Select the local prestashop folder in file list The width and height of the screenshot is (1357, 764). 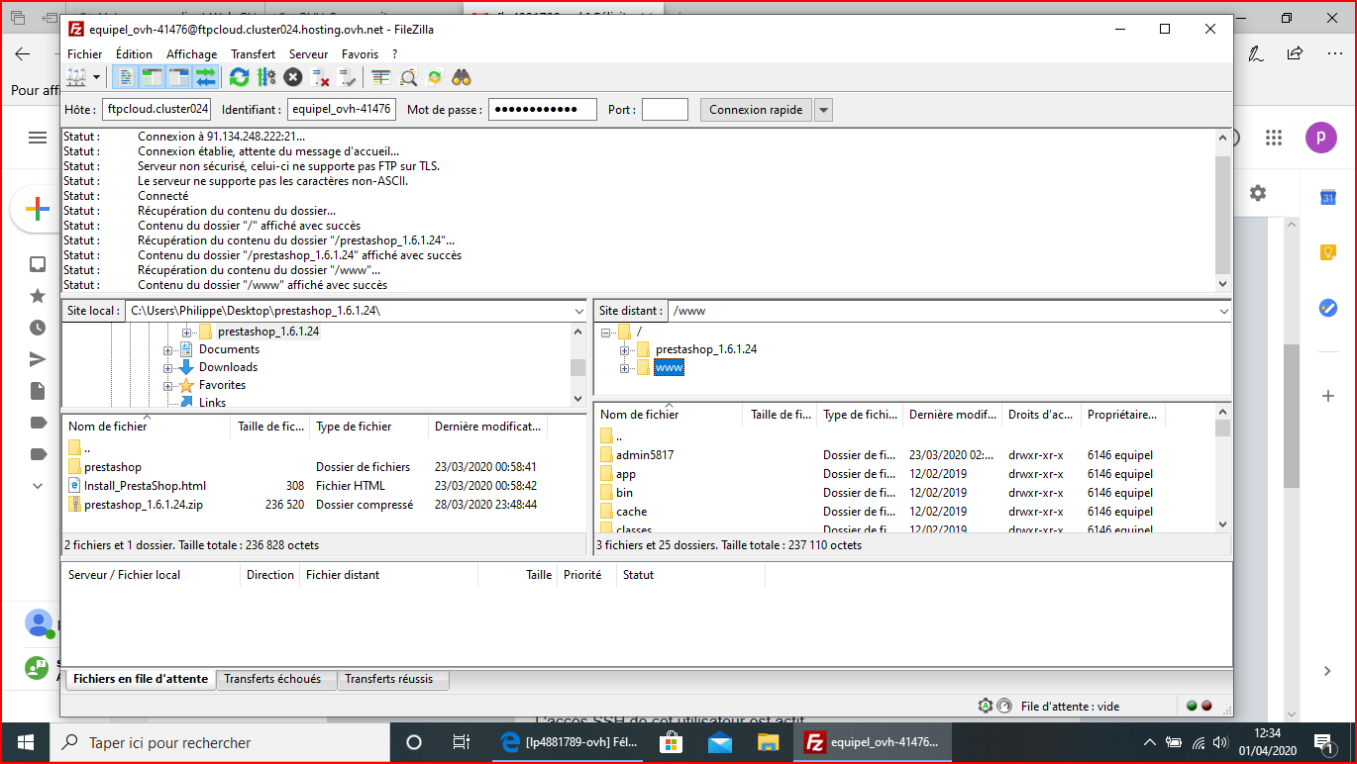point(113,467)
